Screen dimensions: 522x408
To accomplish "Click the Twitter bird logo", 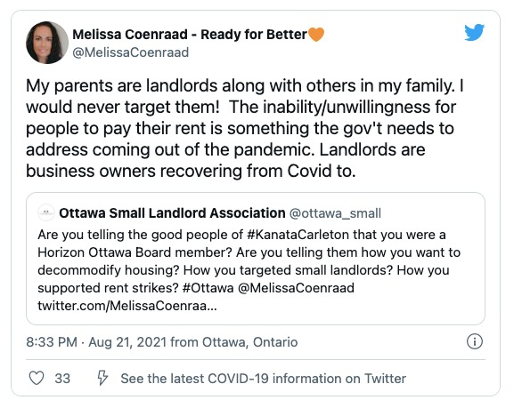I will pos(475,32).
